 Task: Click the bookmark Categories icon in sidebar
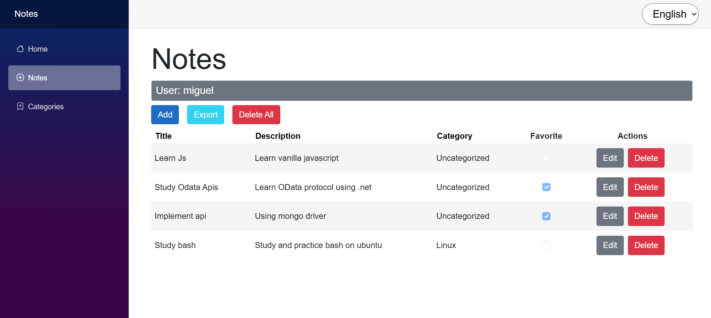coord(20,107)
